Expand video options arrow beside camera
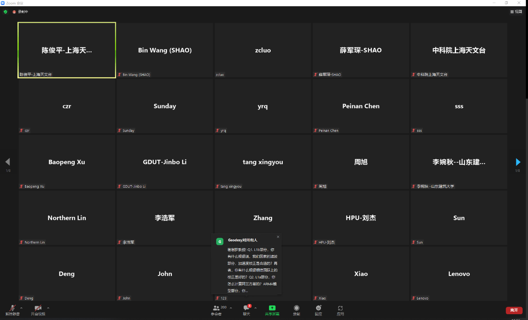Screen dimensions: 528x320 point(48,308)
